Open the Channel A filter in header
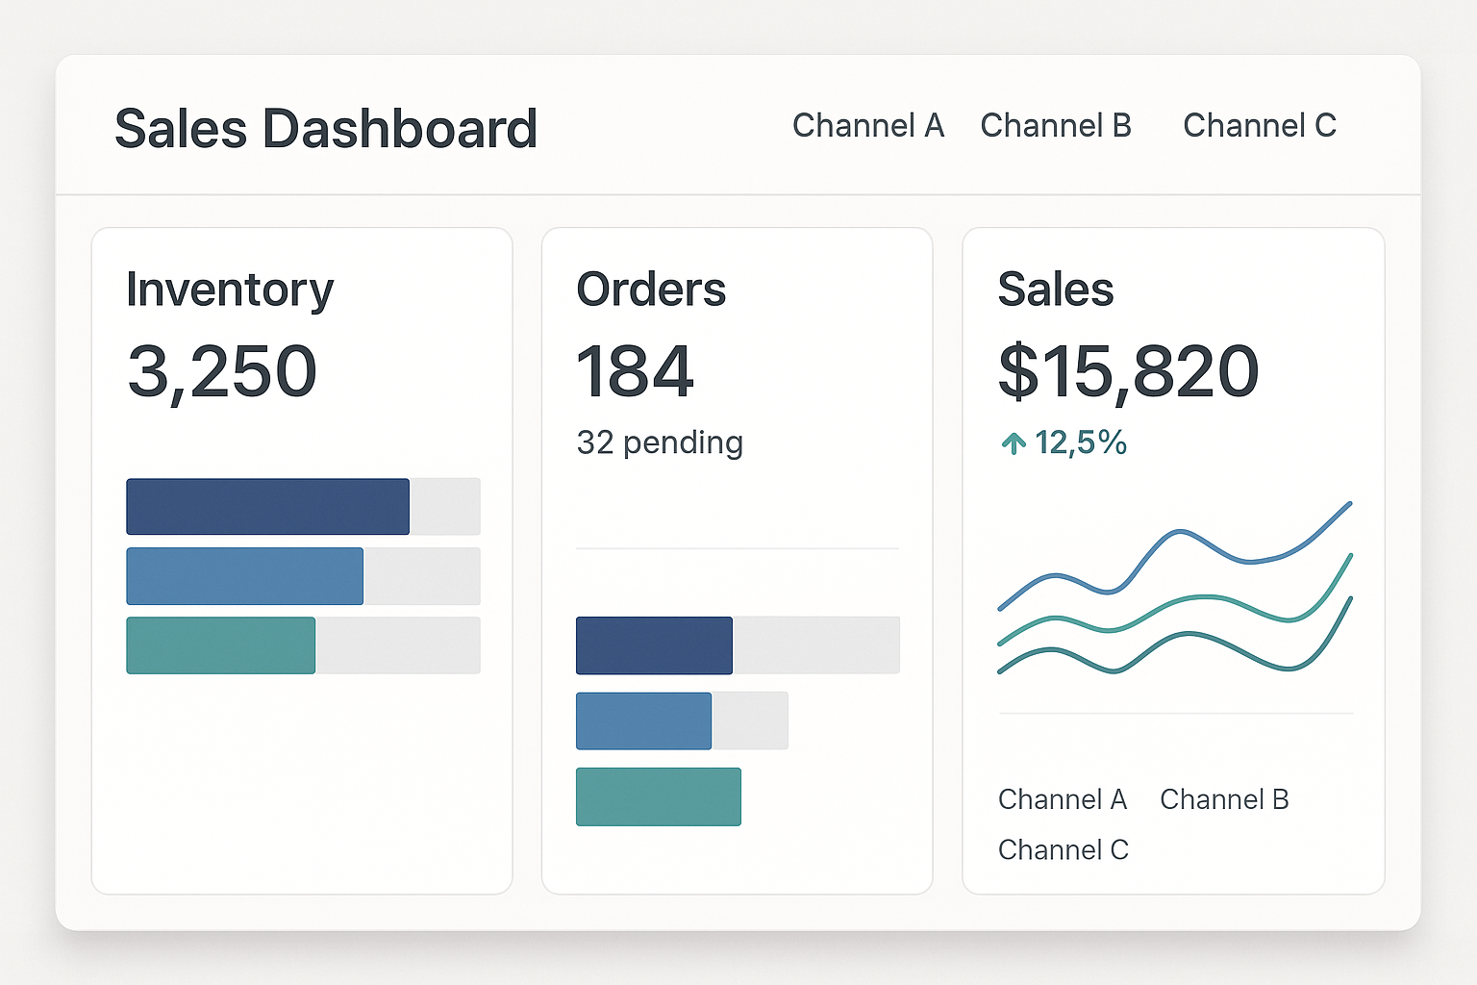 pos(868,125)
